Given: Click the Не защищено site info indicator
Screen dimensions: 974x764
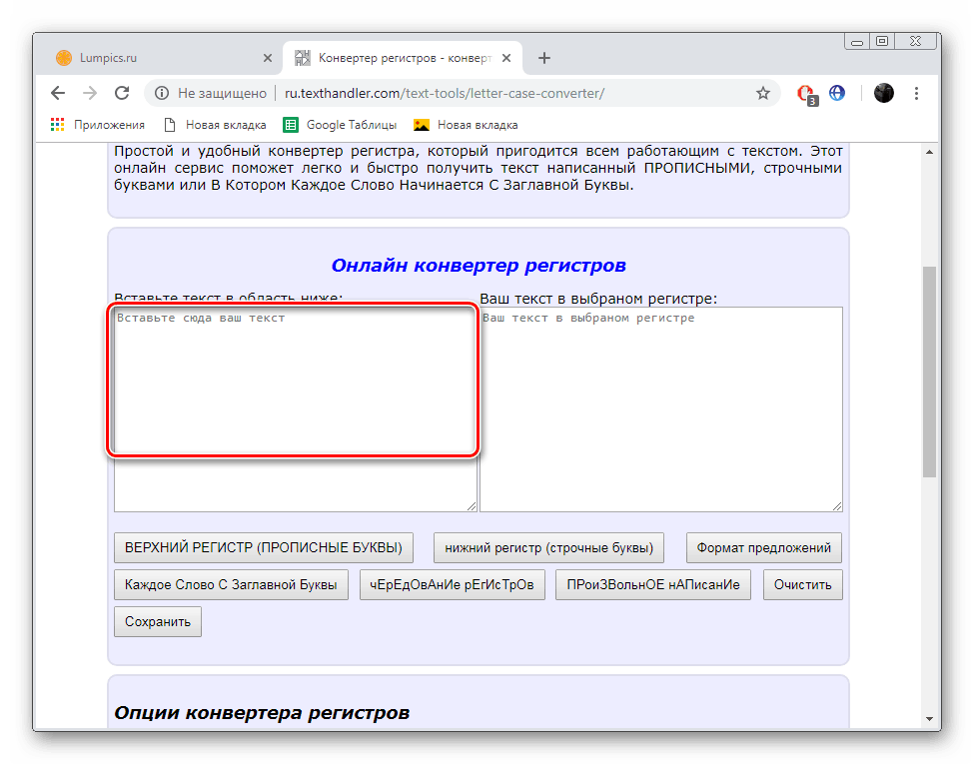Looking at the screenshot, I should (210, 92).
